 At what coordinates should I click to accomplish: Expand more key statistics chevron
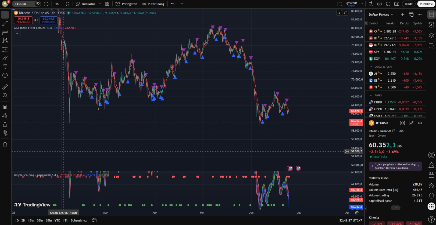[396, 208]
